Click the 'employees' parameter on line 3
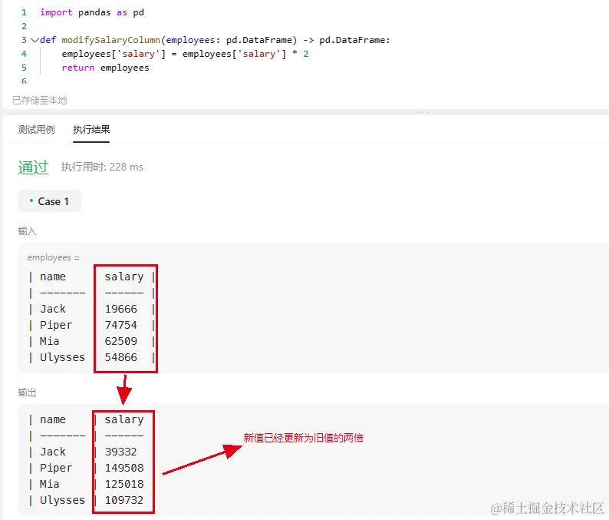The width and height of the screenshot is (609, 520). 190,40
